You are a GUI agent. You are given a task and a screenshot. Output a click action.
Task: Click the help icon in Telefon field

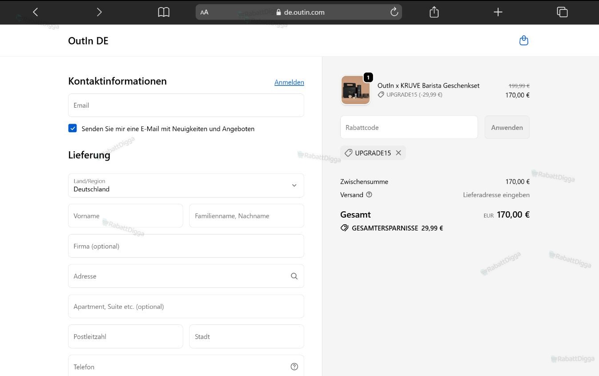[294, 367]
